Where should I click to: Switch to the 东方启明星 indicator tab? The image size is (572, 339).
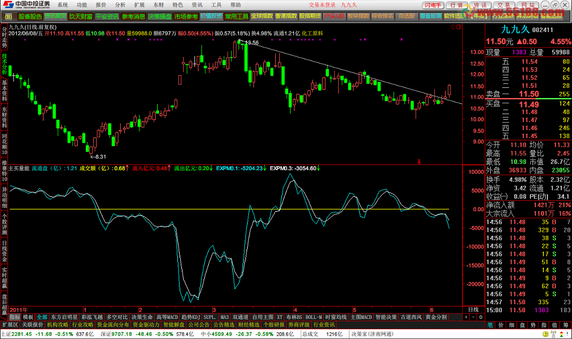64,317
